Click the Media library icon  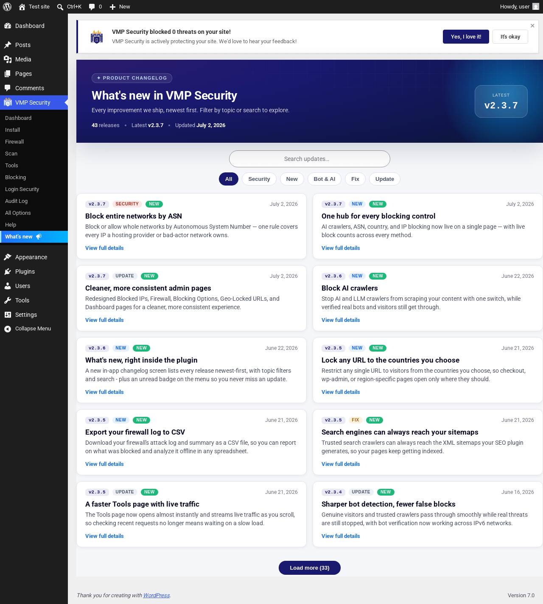pyautogui.click(x=8, y=59)
